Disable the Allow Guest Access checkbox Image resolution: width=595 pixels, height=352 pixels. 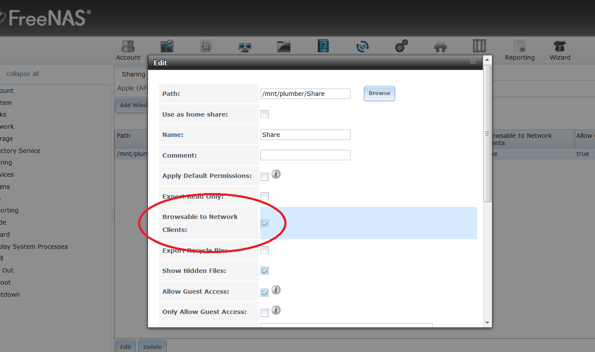pyautogui.click(x=264, y=292)
